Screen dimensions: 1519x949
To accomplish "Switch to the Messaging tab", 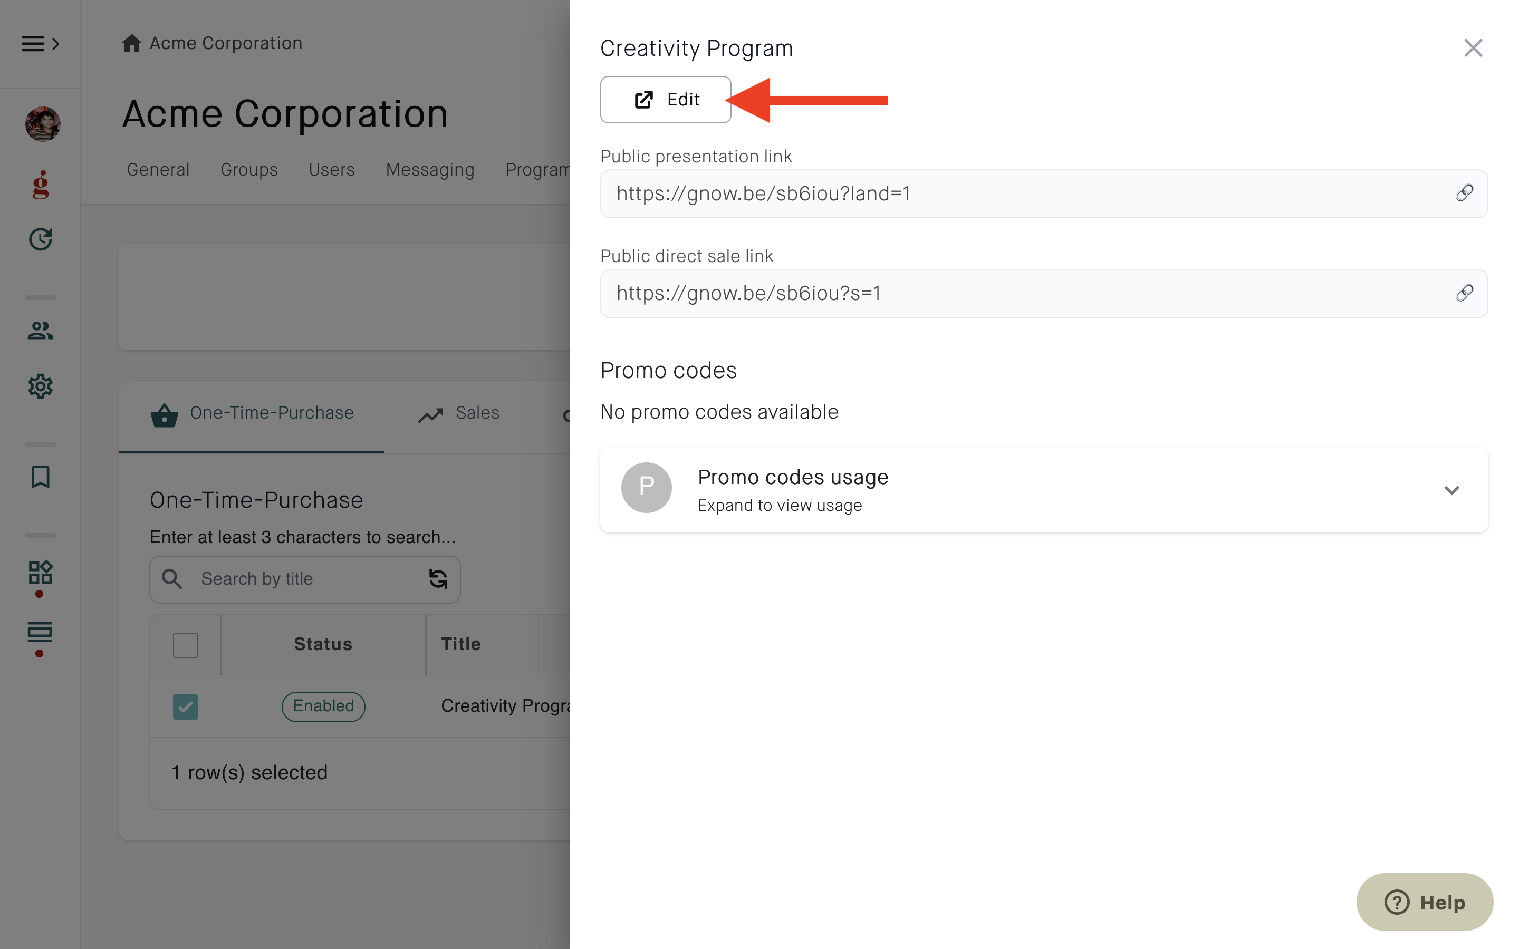I will click(x=430, y=169).
